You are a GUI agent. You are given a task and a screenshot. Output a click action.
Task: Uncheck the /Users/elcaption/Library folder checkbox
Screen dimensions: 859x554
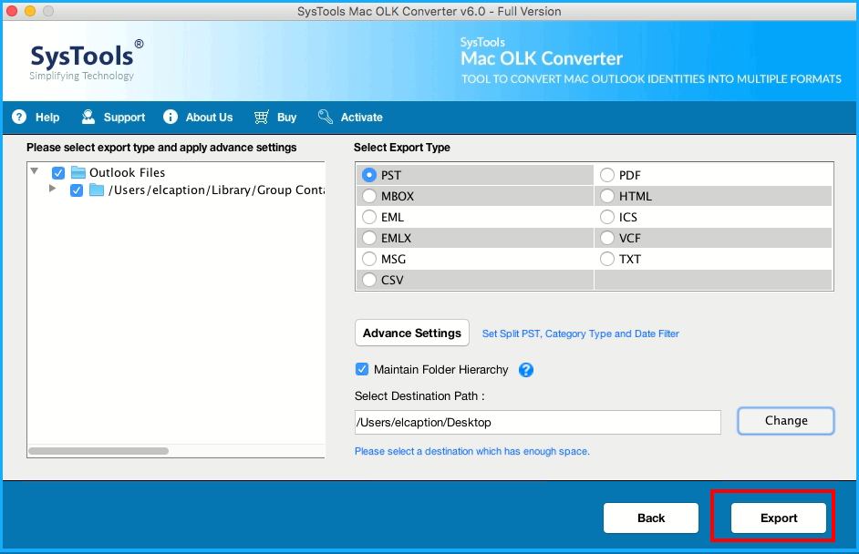[x=77, y=190]
